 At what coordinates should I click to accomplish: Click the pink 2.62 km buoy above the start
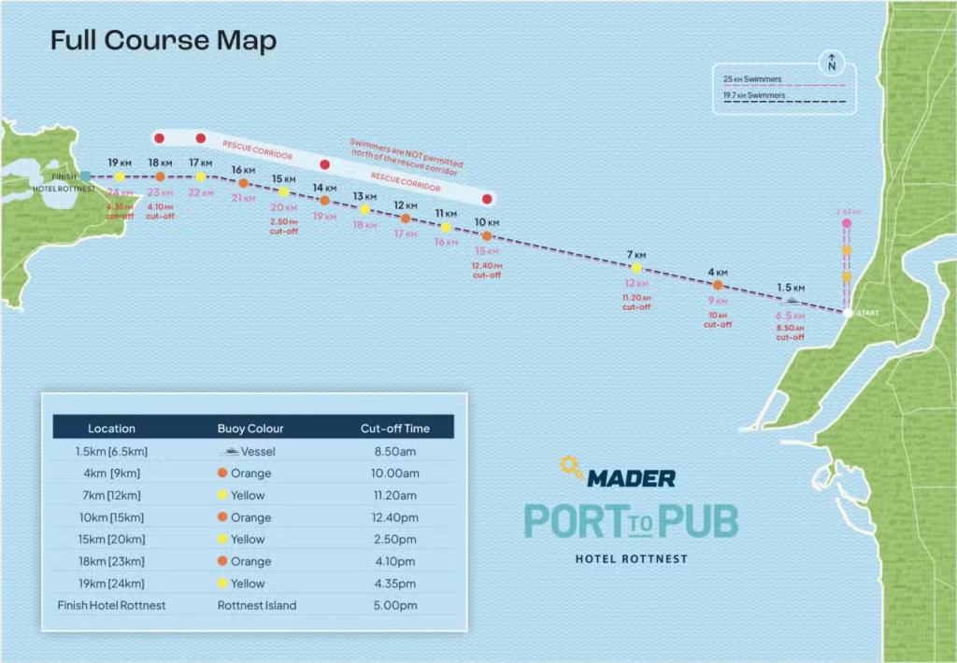(x=847, y=224)
